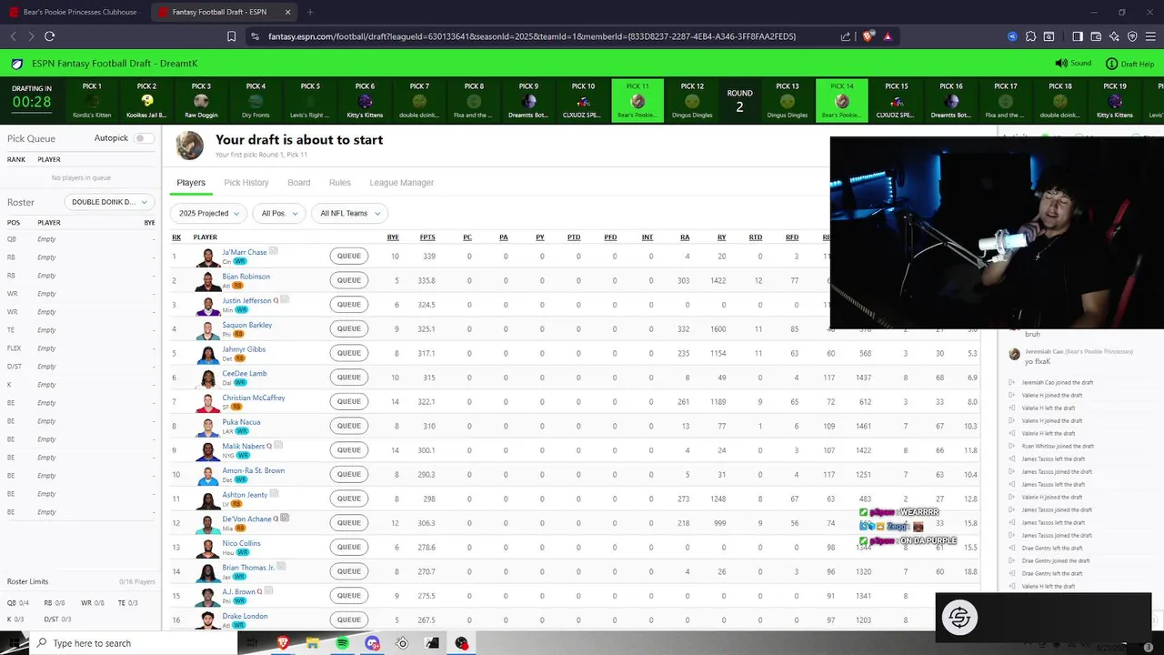Viewport: 1164px width, 655px height.
Task: Click Pick 10 CLXUDZ team logo
Action: 583,101
